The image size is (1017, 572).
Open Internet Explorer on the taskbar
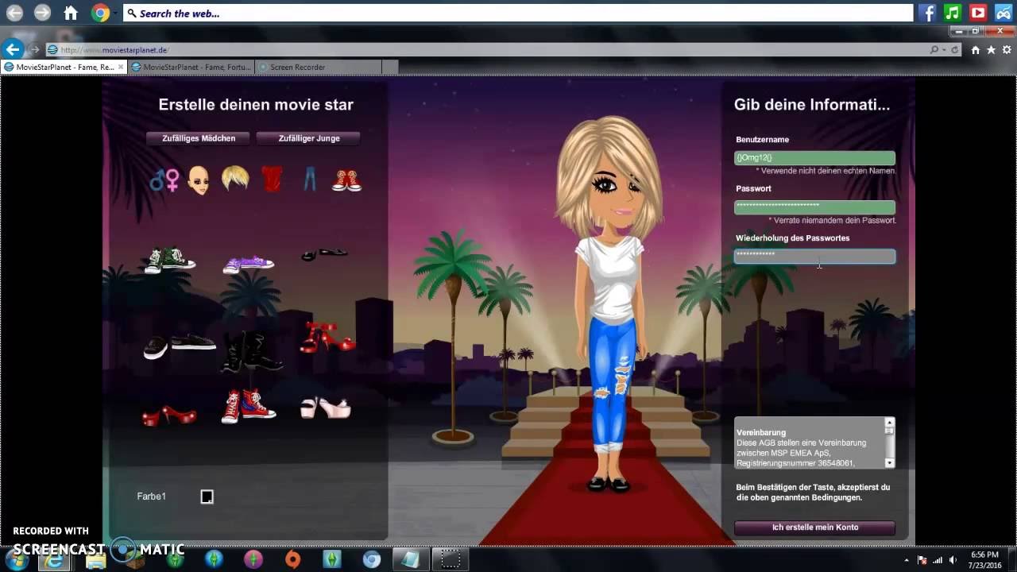(x=55, y=559)
